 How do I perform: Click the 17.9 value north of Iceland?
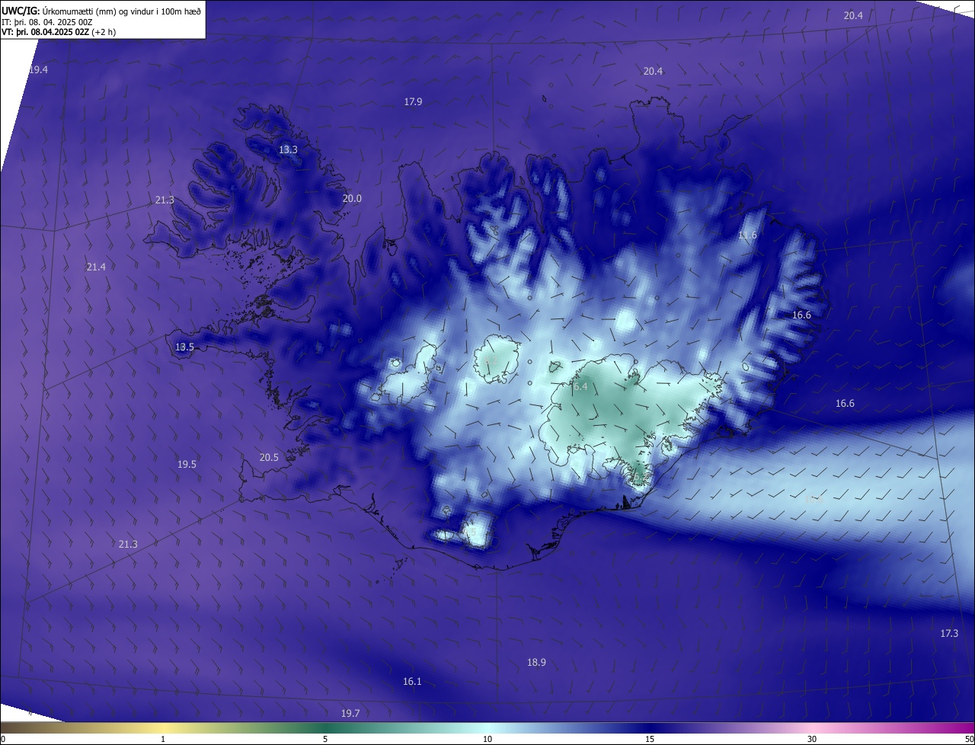[x=413, y=101]
